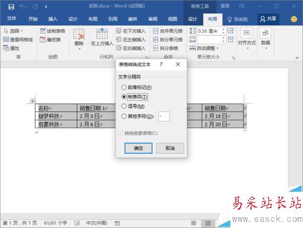This screenshot has width=303, height=228.
Task: Click the 确定 OK button
Action: click(x=138, y=148)
